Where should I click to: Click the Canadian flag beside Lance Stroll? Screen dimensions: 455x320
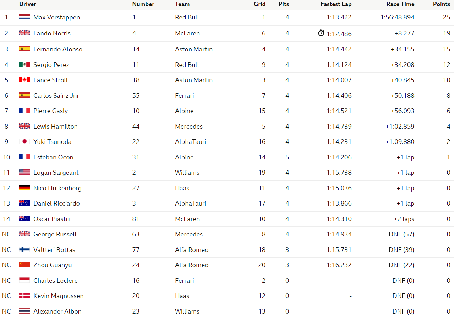click(x=24, y=80)
